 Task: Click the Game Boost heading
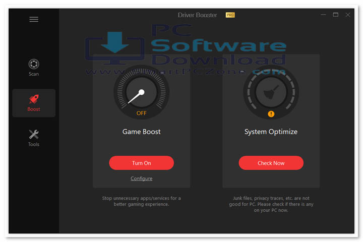[142, 132]
